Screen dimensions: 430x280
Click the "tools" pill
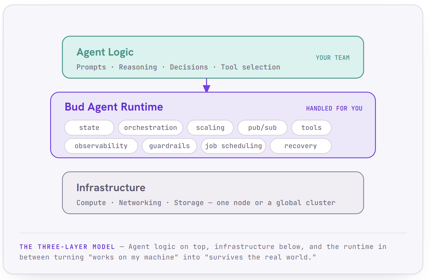[311, 128]
